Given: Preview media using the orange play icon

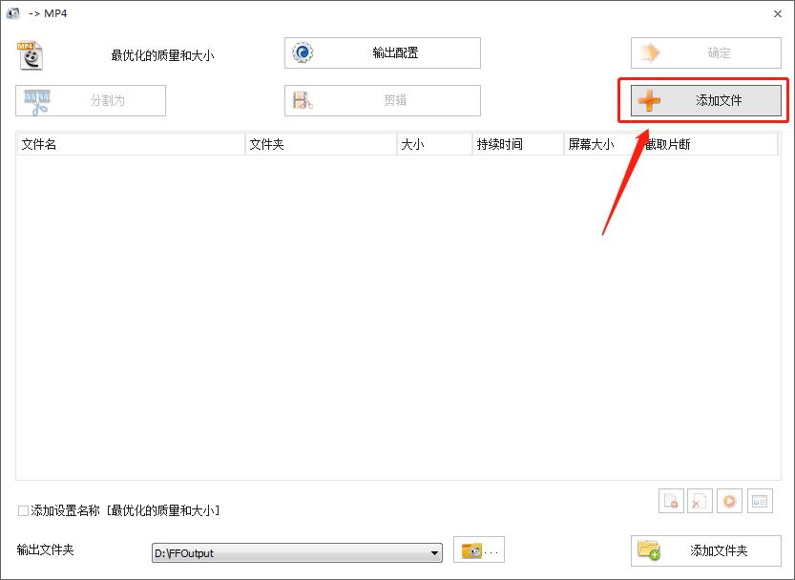Looking at the screenshot, I should 728,501.
